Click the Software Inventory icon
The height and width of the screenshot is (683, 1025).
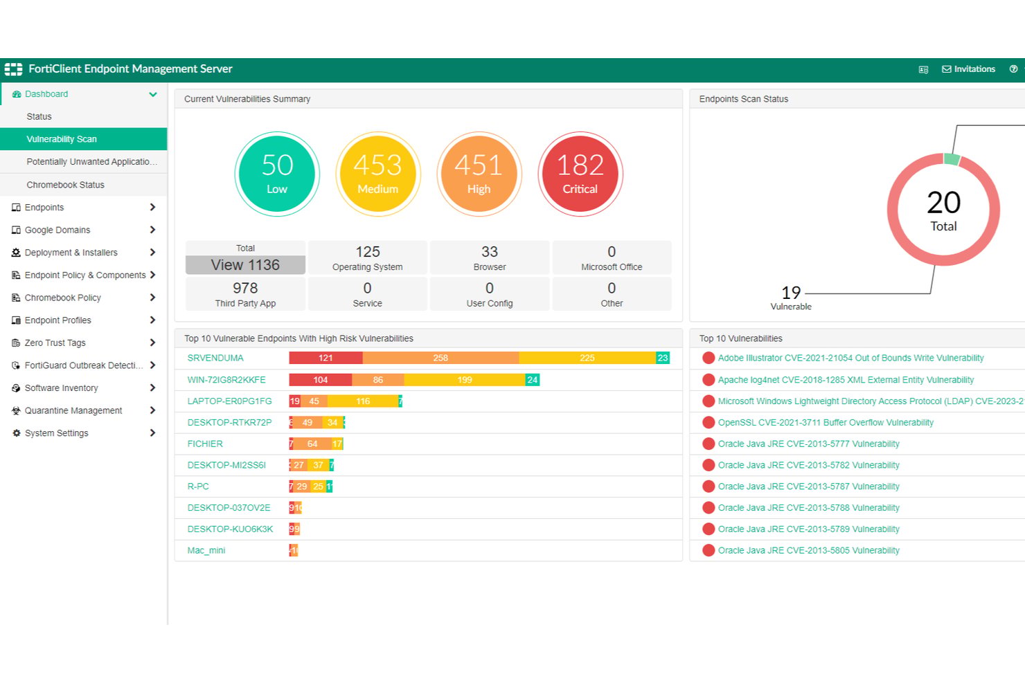[x=16, y=388]
